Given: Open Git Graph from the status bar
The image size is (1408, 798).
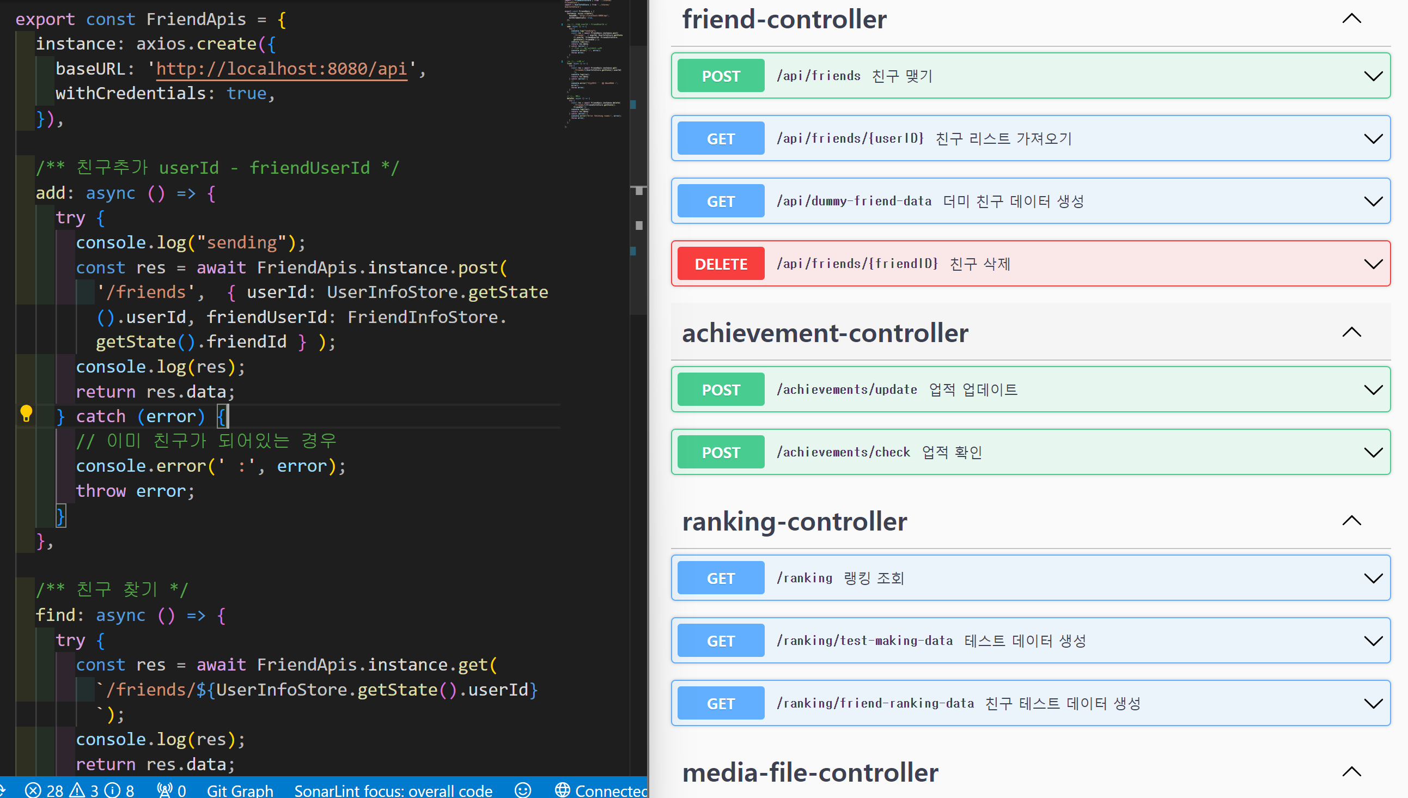Looking at the screenshot, I should (x=240, y=790).
